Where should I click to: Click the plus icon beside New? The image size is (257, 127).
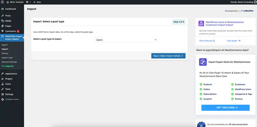tap(34, 2)
